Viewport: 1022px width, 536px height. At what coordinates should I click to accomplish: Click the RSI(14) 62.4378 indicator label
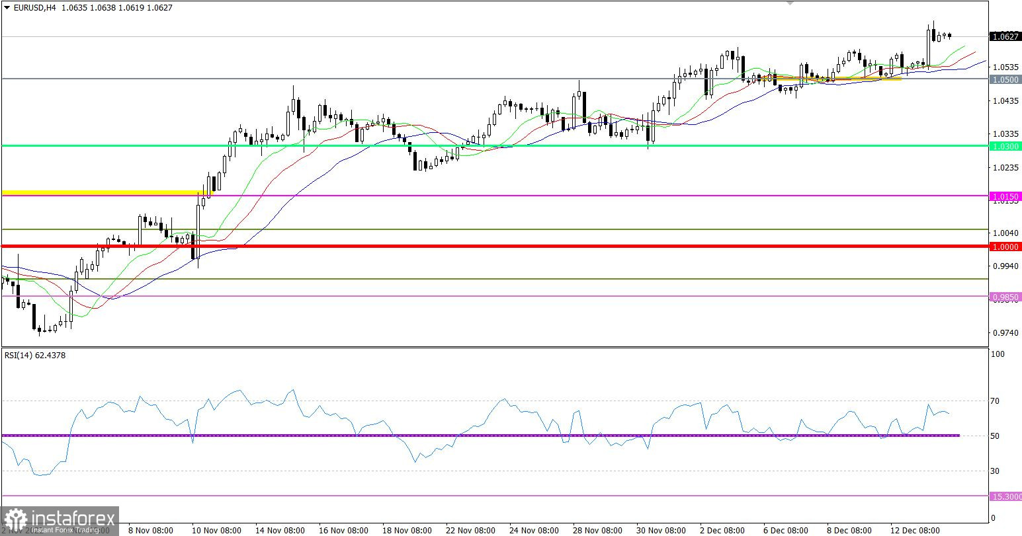coord(35,355)
